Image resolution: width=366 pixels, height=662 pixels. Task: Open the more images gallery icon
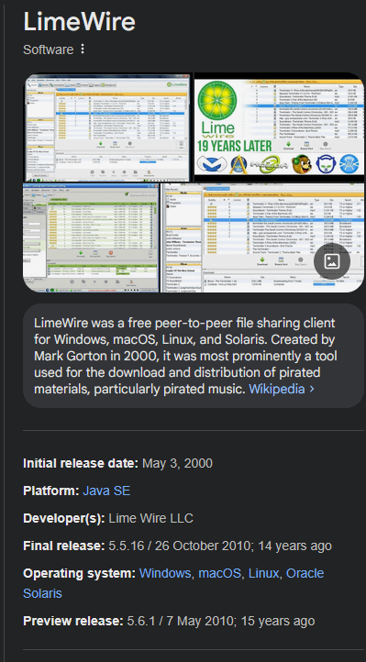(x=332, y=261)
